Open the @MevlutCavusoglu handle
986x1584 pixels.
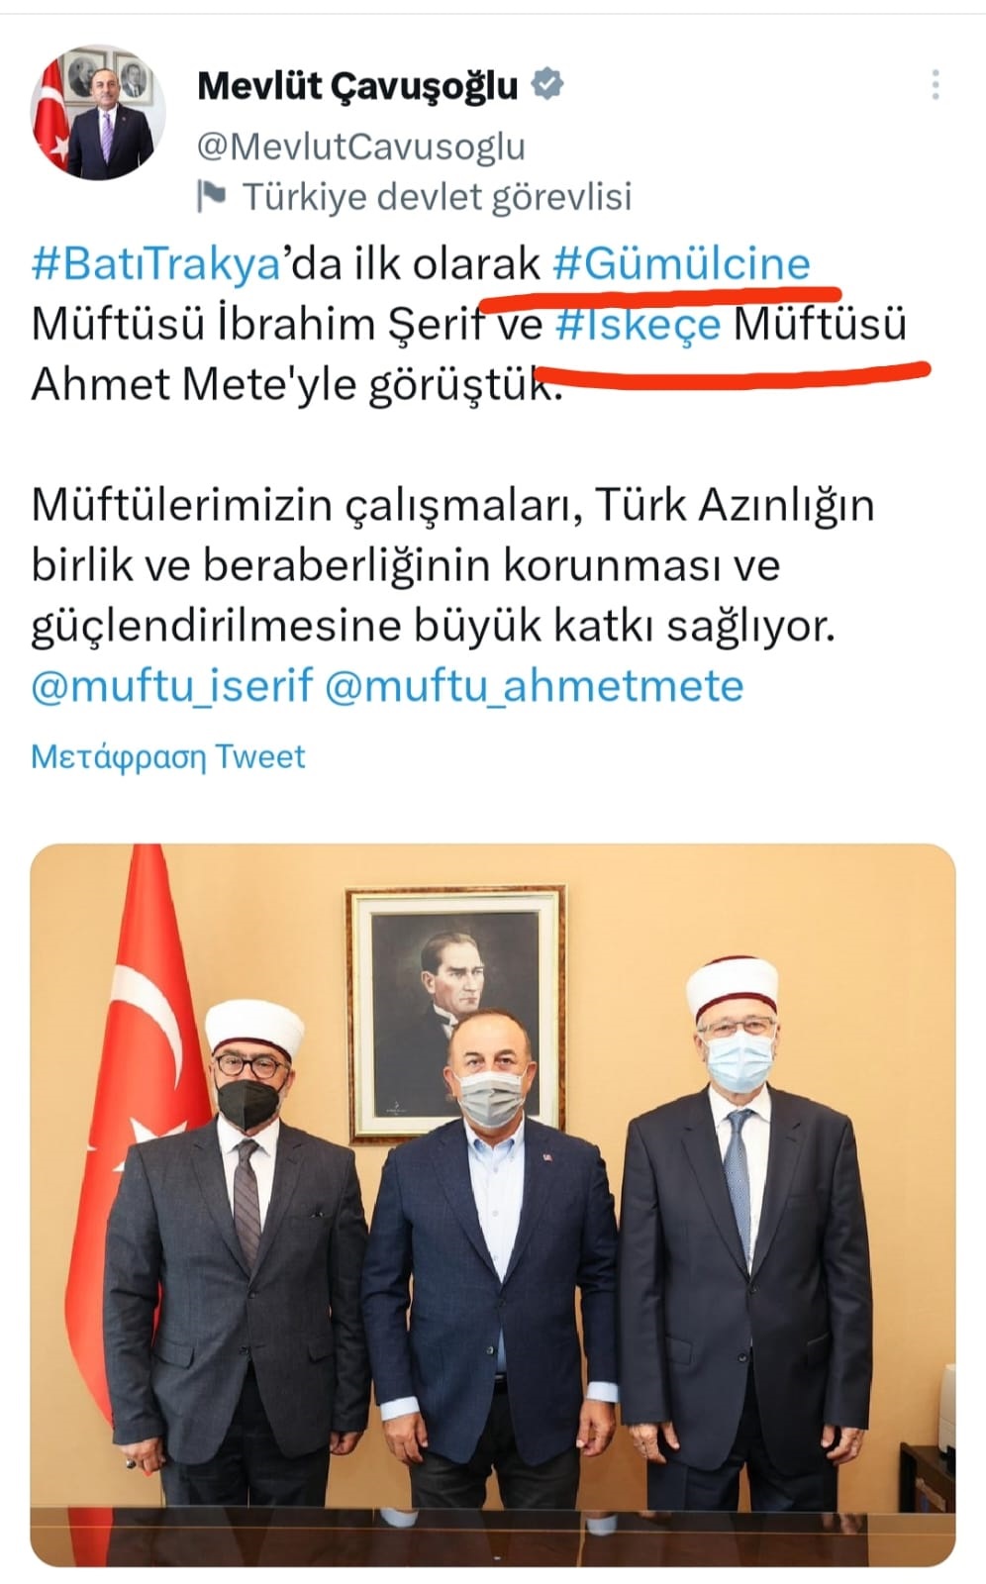[361, 147]
